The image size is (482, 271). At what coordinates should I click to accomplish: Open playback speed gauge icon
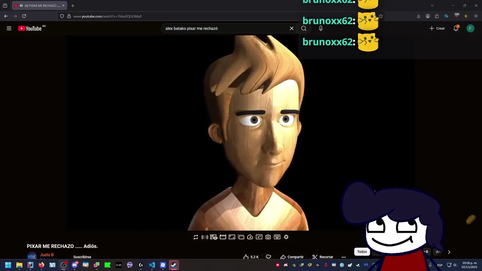point(250,237)
